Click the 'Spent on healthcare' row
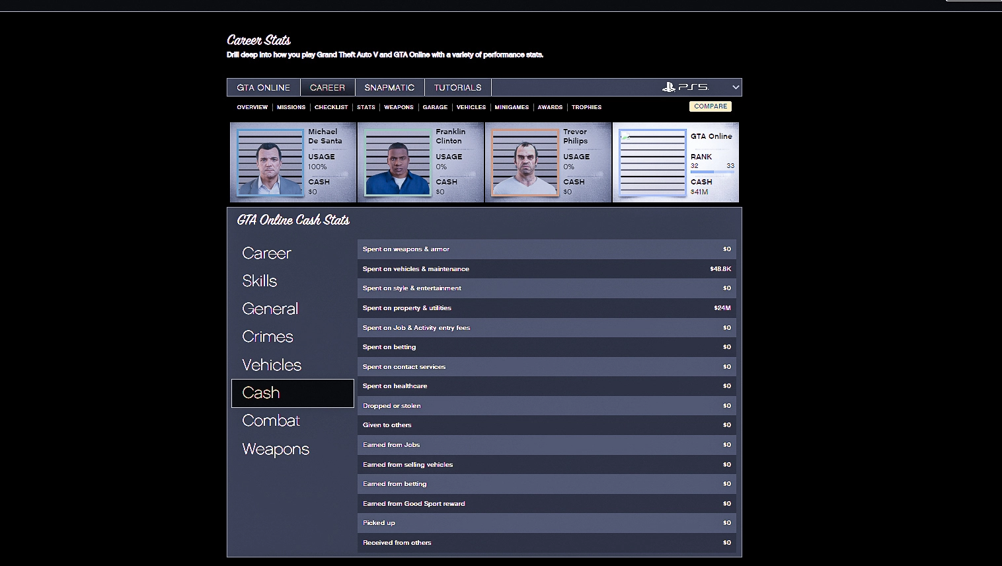 (547, 386)
